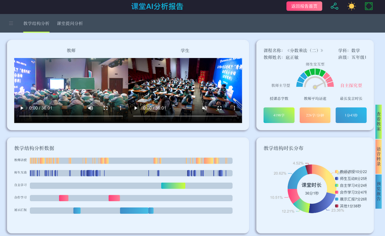Click the share icon in the header

pyautogui.click(x=334, y=6)
